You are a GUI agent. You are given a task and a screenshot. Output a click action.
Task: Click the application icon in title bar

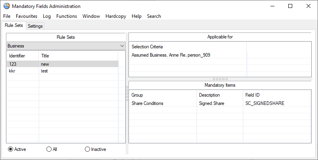6,6
